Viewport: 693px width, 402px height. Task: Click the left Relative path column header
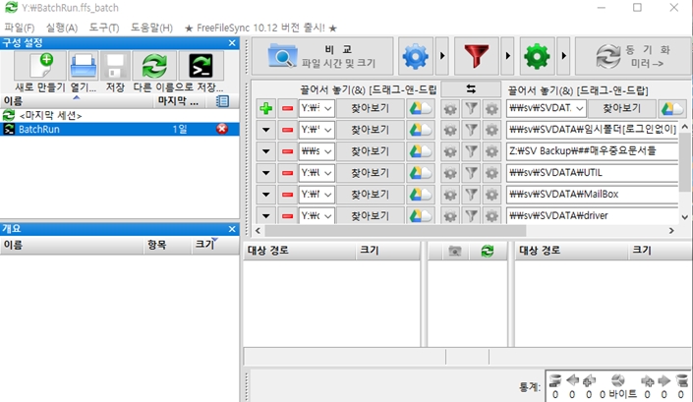point(299,251)
